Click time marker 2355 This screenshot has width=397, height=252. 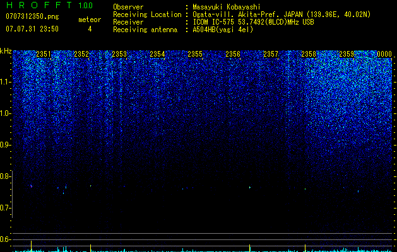(195, 54)
